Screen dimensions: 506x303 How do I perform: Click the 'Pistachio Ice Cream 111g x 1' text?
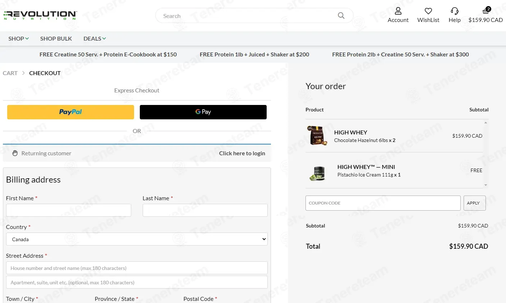pyautogui.click(x=369, y=175)
